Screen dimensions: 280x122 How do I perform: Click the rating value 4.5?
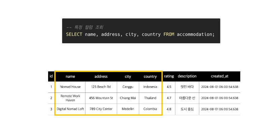(x=169, y=87)
